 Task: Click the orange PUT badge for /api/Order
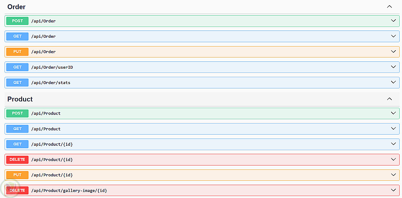17,52
